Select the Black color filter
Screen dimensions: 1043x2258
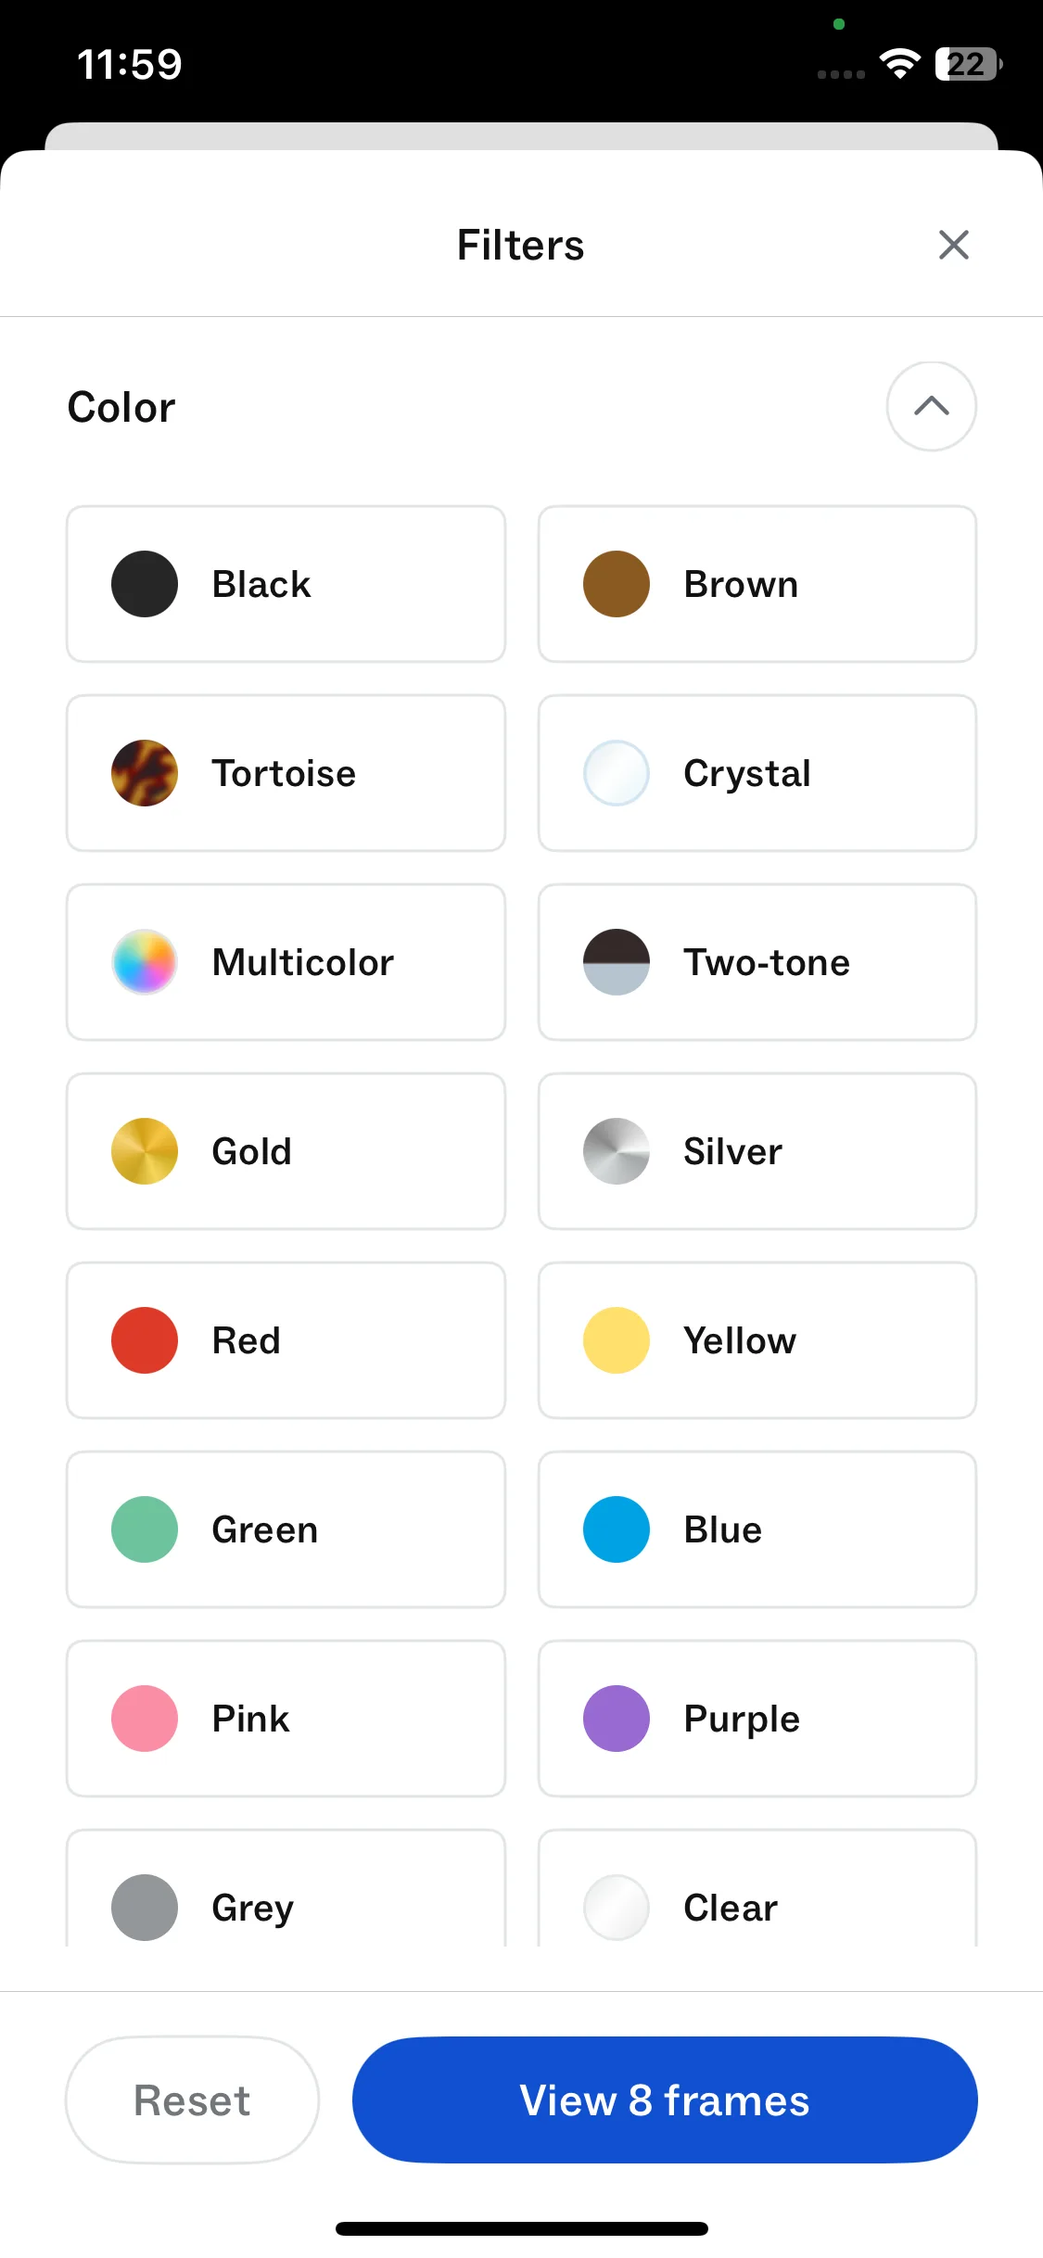click(x=286, y=584)
